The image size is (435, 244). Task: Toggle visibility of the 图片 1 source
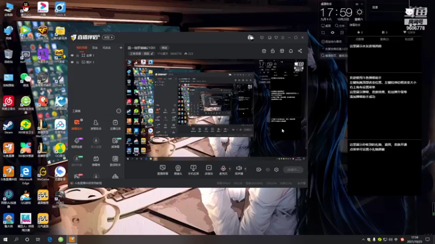(72, 62)
